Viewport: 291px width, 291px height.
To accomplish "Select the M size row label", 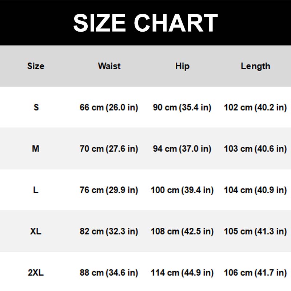I will [36, 149].
